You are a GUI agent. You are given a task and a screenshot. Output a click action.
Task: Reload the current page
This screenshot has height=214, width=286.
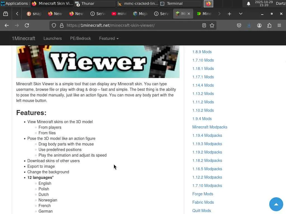coord(27,25)
